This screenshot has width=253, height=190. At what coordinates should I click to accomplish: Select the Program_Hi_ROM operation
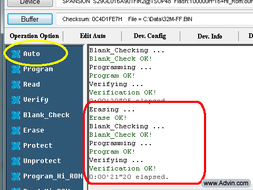click(53, 176)
